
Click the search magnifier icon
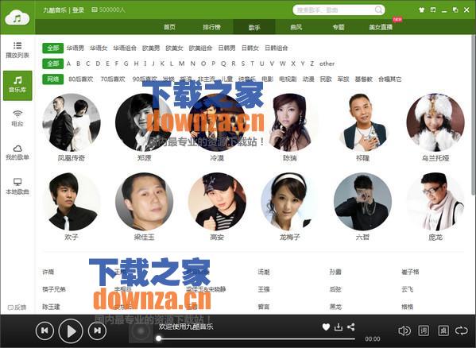coord(378,10)
